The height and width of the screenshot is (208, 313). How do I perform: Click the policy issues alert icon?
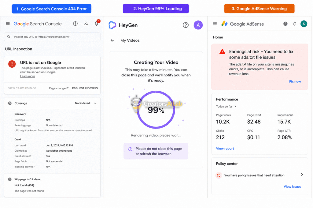[x=219, y=175]
